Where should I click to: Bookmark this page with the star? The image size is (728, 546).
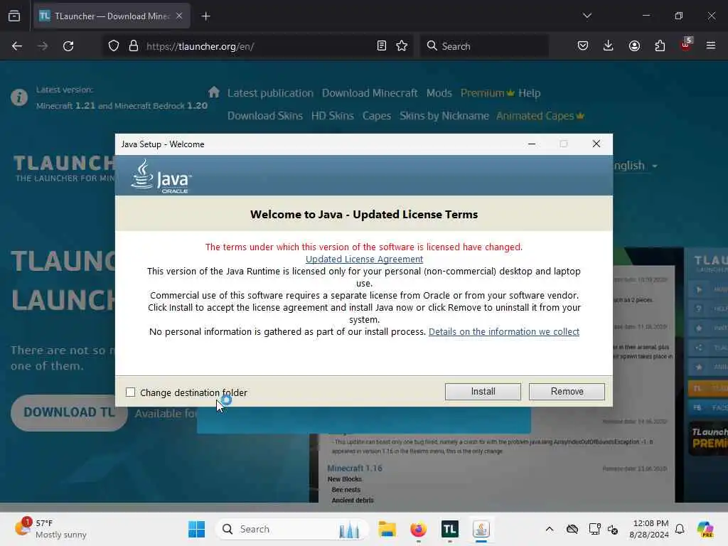tap(402, 45)
